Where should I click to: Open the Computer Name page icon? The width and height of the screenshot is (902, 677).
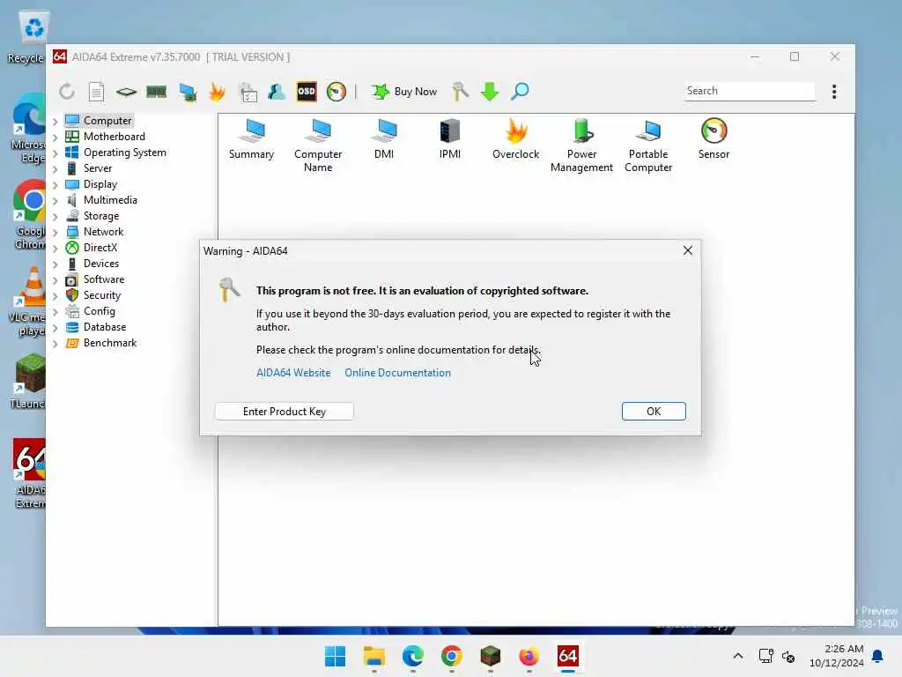click(318, 145)
